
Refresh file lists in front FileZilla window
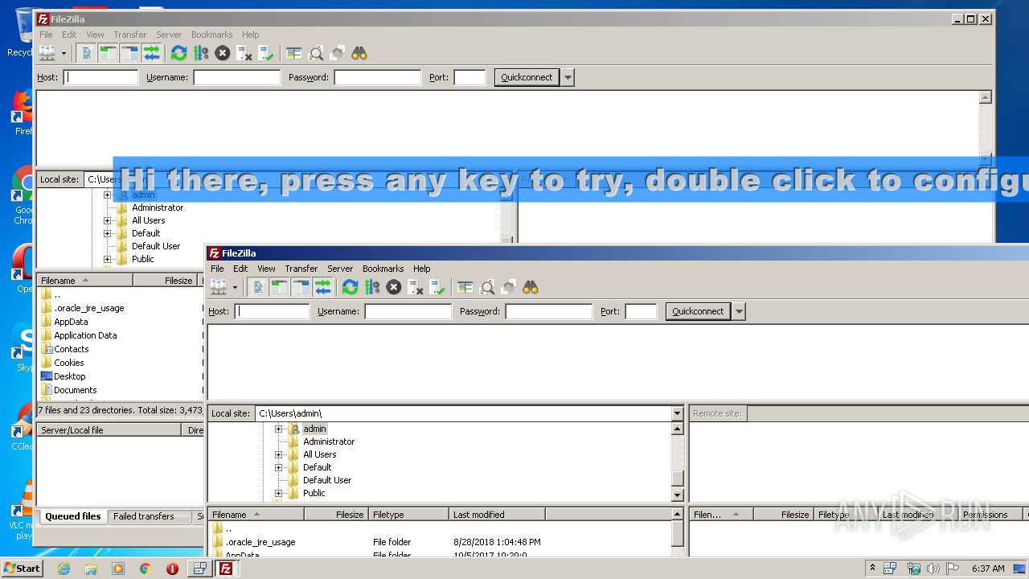coord(350,287)
